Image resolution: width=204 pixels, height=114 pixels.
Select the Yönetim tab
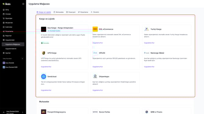(95, 12)
